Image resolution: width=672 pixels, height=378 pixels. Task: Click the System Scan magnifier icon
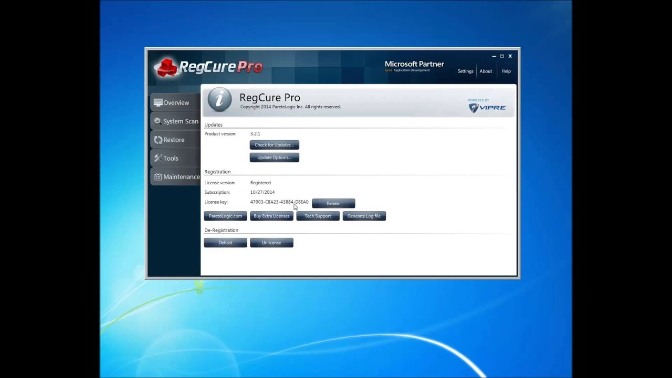pos(157,121)
